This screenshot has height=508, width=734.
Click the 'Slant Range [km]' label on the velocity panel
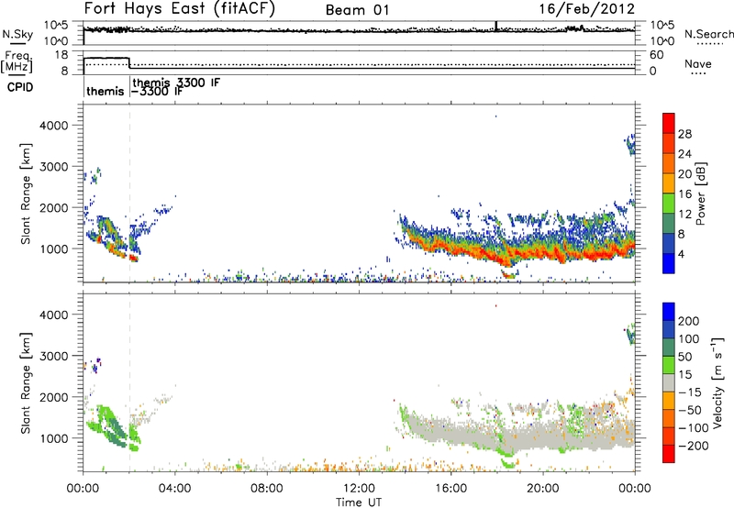point(26,383)
